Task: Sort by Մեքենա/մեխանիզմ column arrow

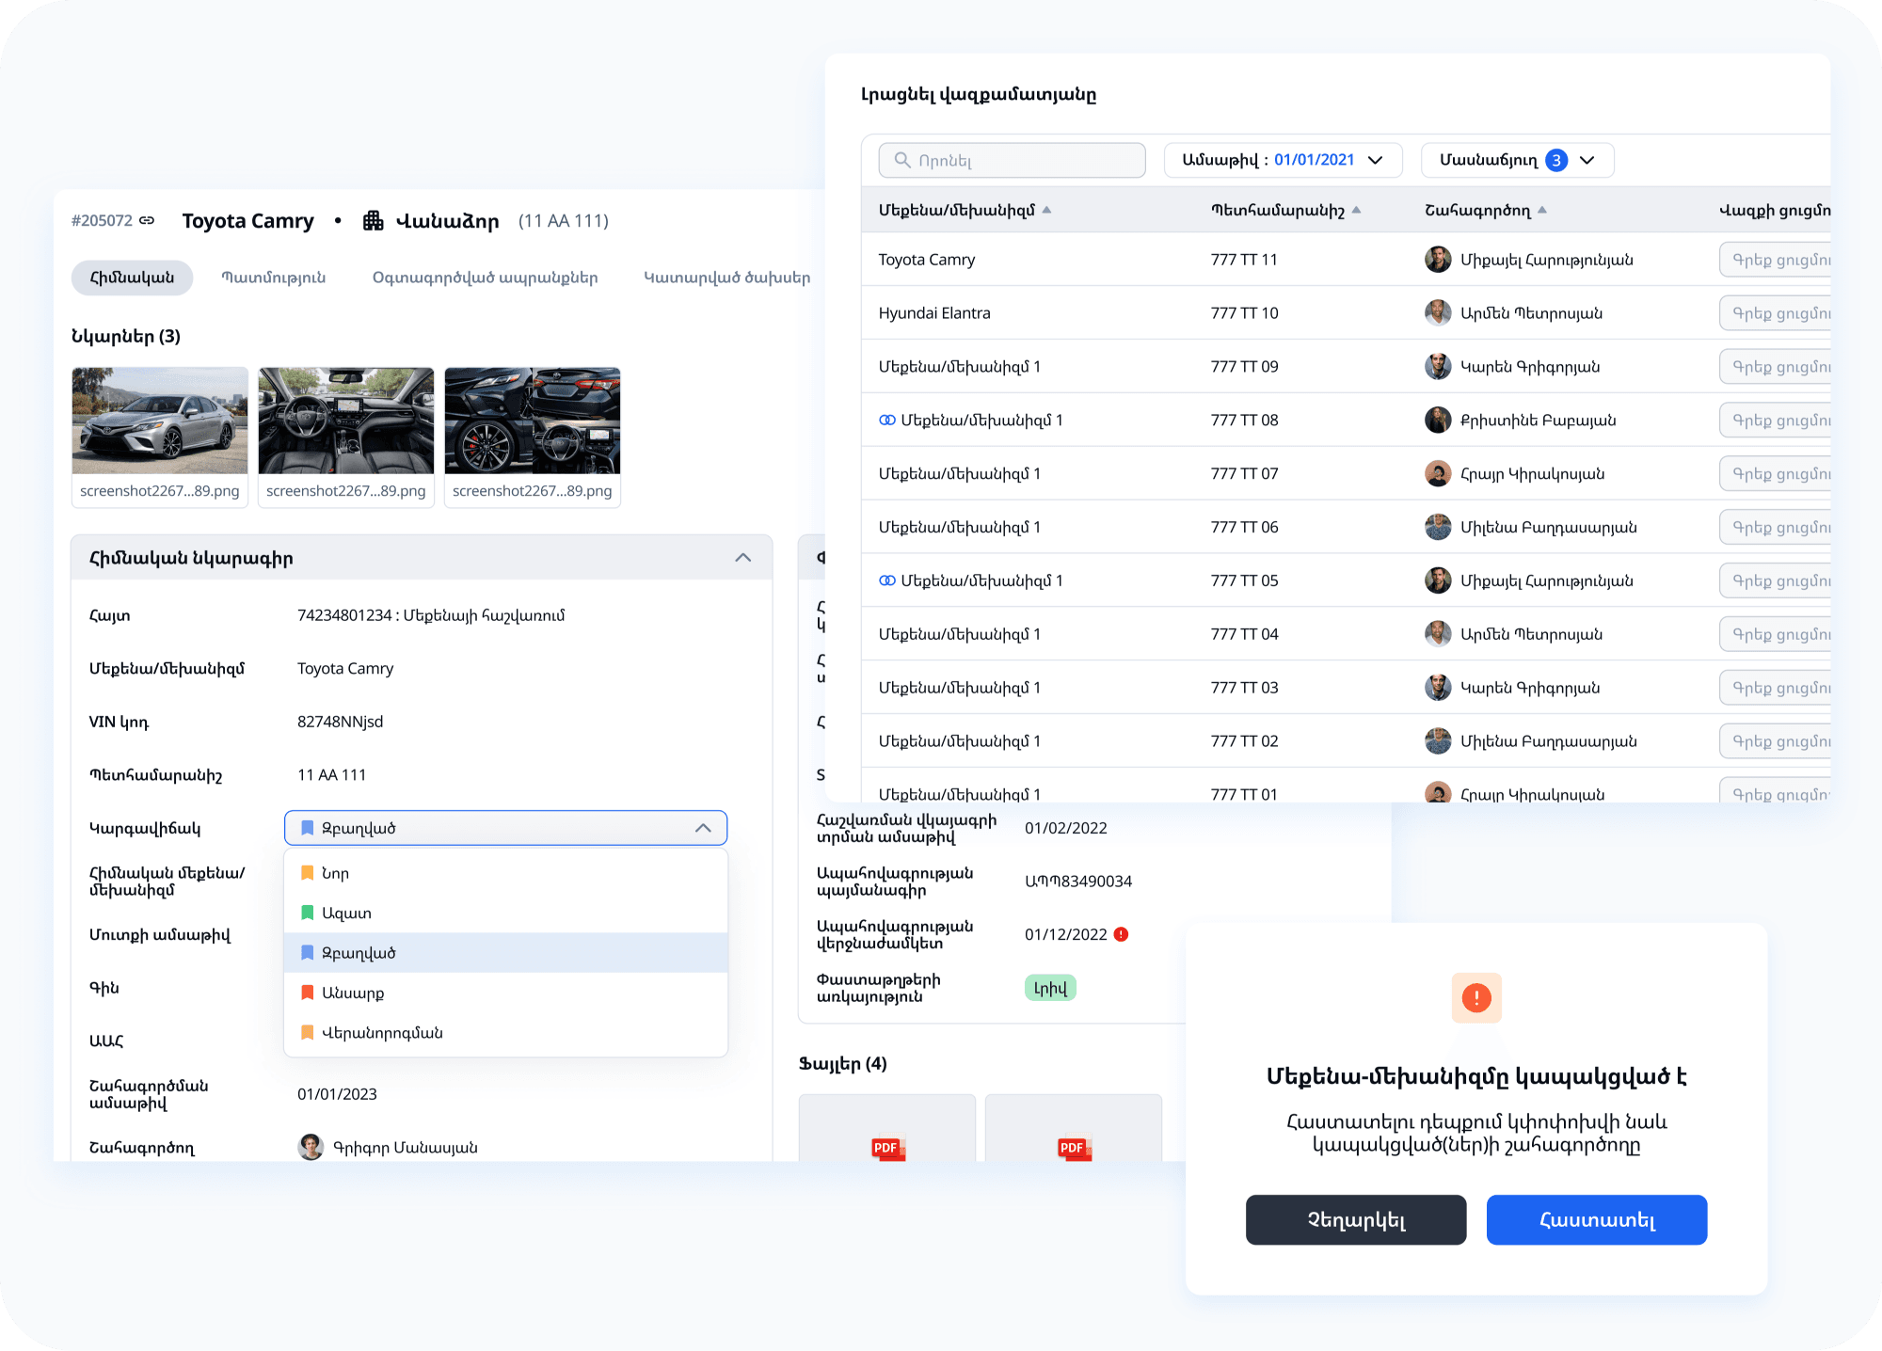Action: [x=1046, y=210]
